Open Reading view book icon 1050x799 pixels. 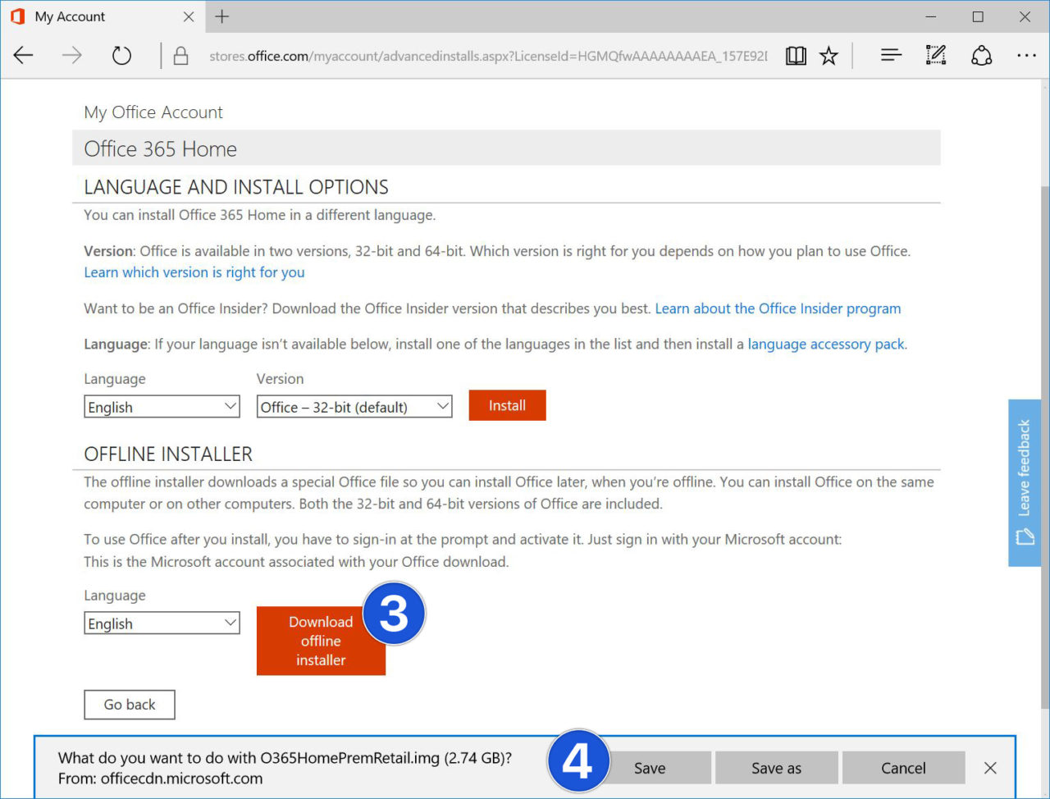click(796, 55)
